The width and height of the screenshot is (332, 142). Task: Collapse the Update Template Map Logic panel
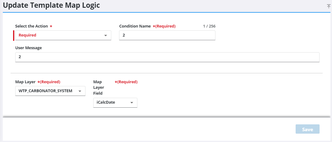click(329, 6)
